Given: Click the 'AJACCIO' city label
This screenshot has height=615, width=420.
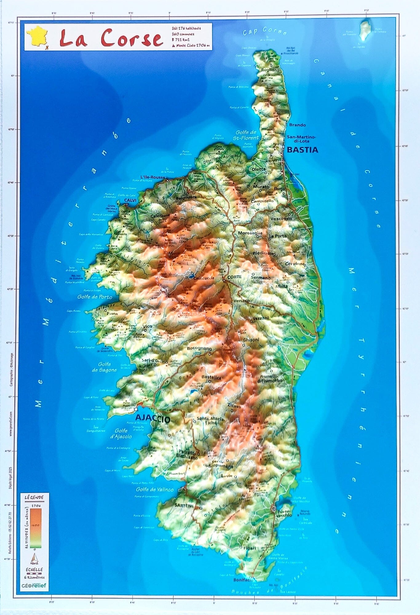Looking at the screenshot, I should (153, 419).
